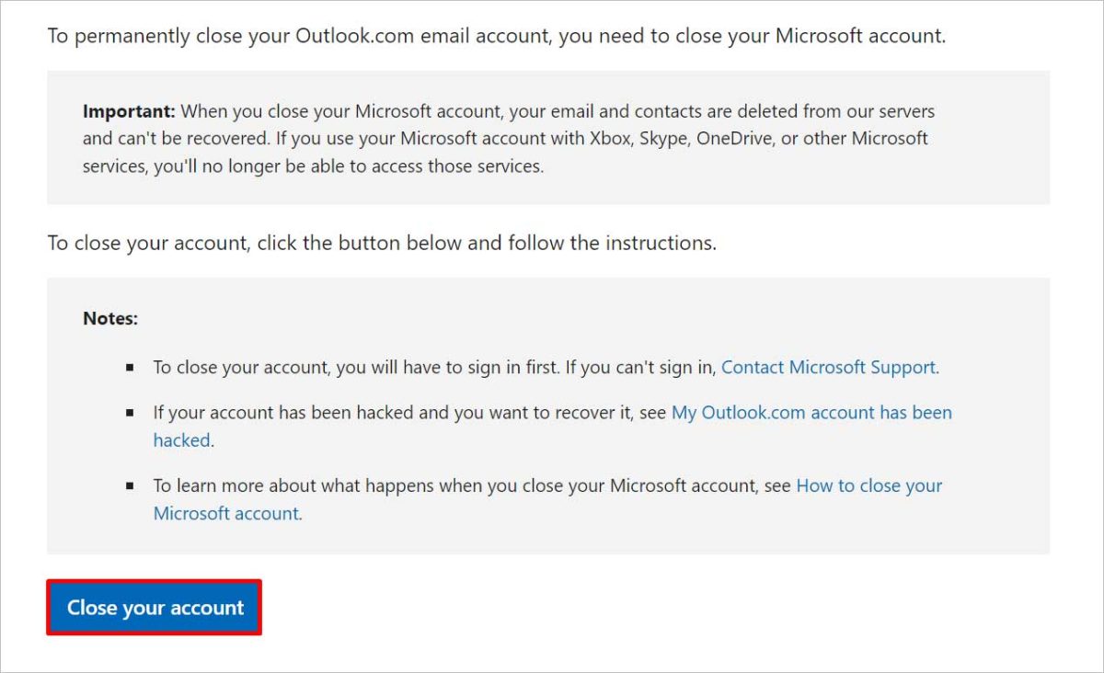The width and height of the screenshot is (1104, 673).
Task: Select the word 'hacked' in the second link
Action: click(181, 439)
